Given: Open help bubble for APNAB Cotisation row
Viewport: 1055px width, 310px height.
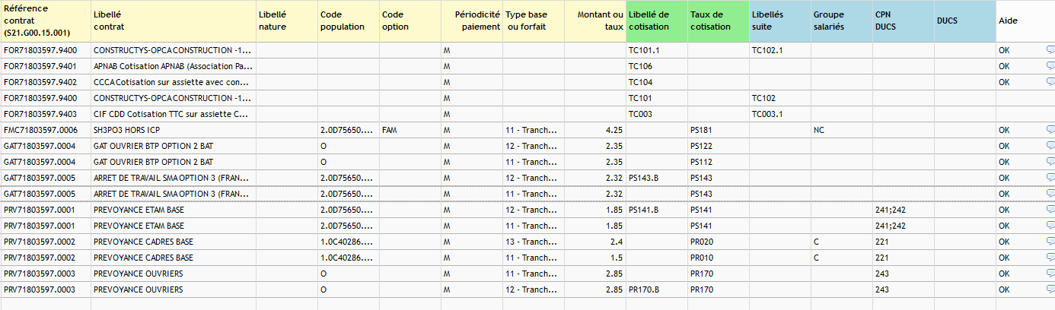Looking at the screenshot, I should 1050,66.
